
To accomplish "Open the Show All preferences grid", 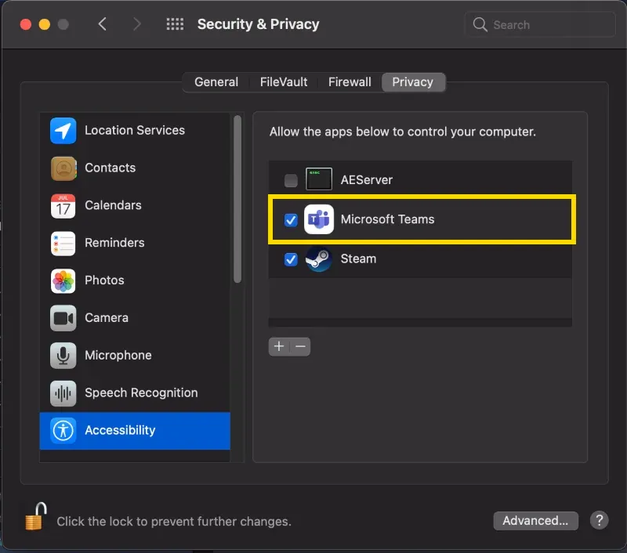I will tap(175, 24).
